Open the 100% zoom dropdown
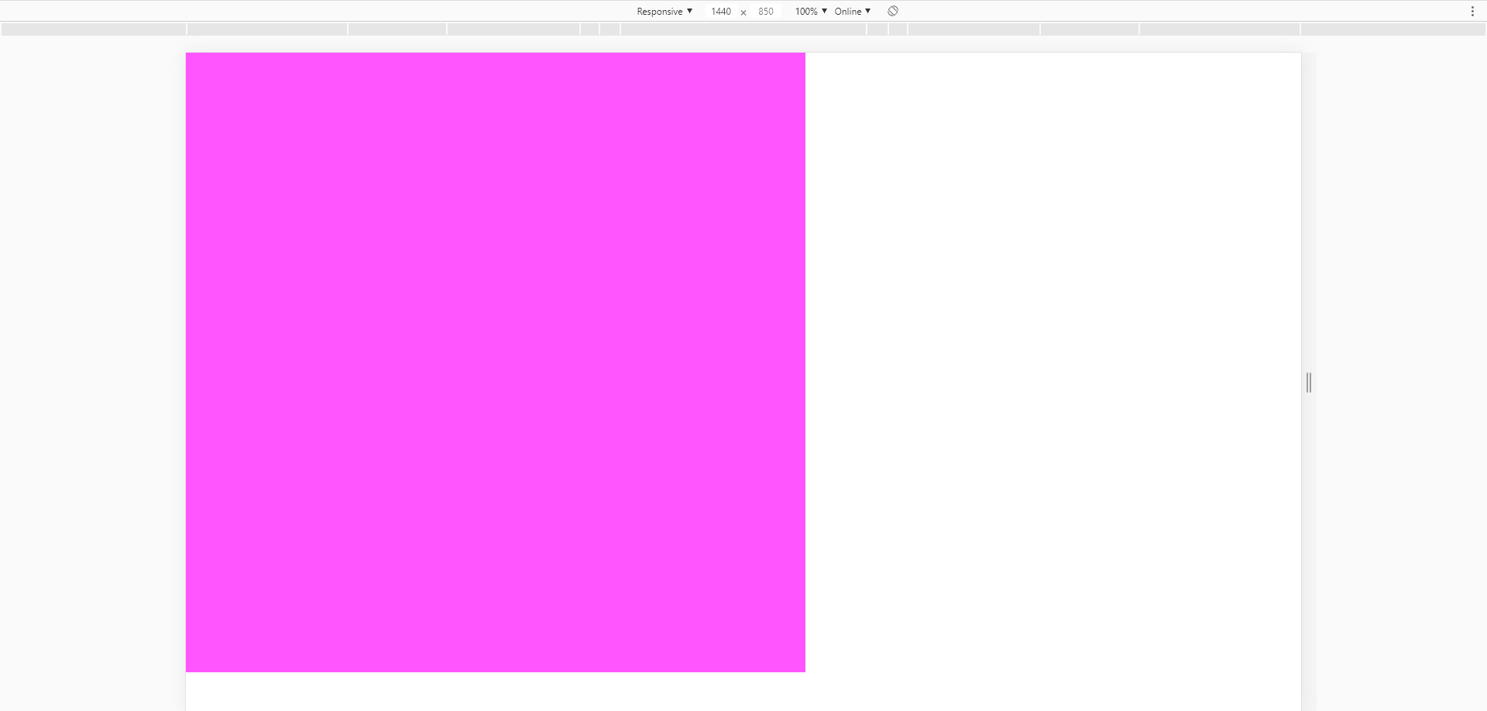Viewport: 1487px width, 711px height. (x=810, y=11)
